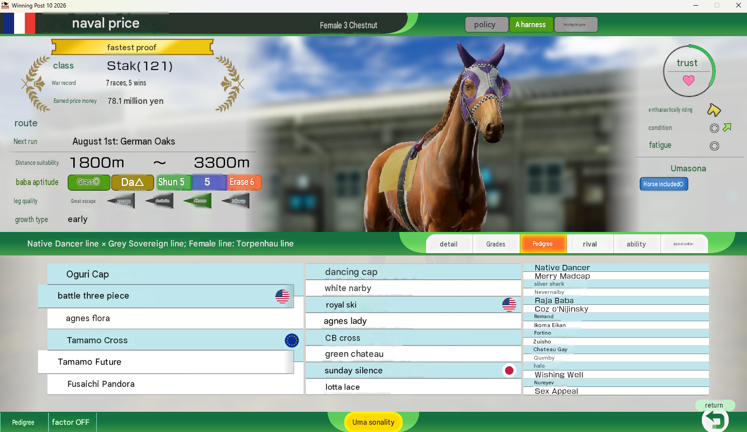Select Fusaichi Pandora pedigree entry
747x432 pixels.
175,384
